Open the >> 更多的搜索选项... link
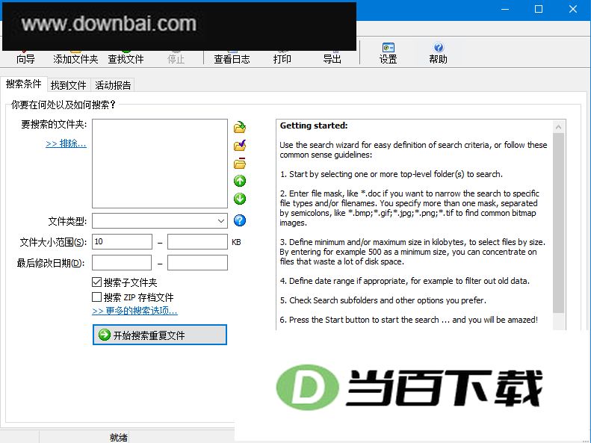Image resolution: width=591 pixels, height=443 pixels. [134, 311]
